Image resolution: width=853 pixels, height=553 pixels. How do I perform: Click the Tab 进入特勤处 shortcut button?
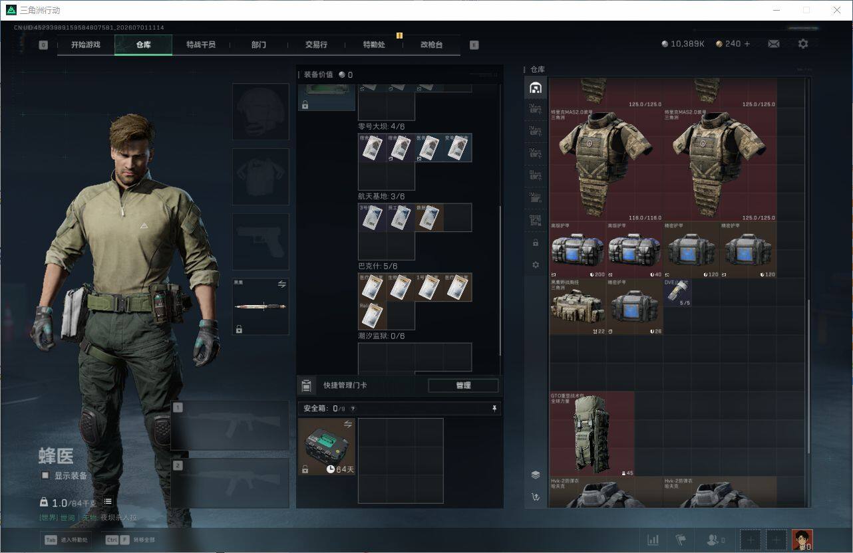pyautogui.click(x=67, y=540)
